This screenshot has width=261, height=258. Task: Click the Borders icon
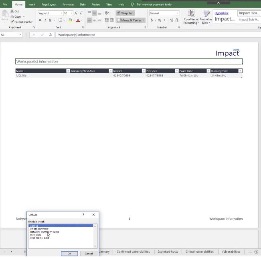[60, 20]
